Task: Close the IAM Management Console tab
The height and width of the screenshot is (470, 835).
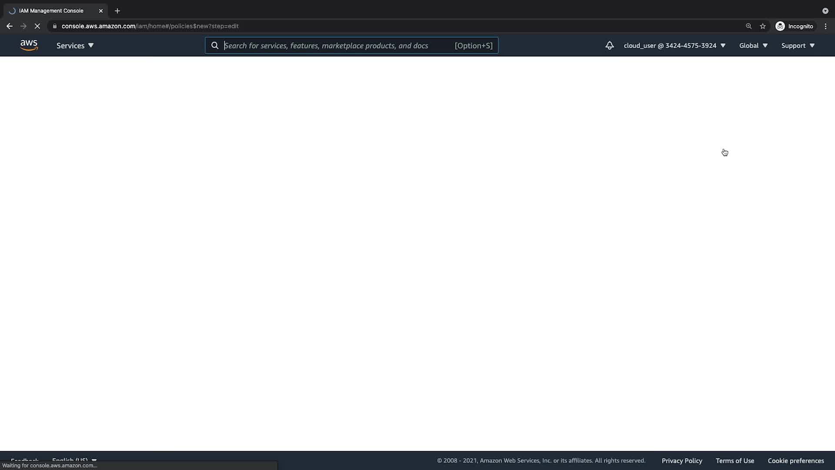Action: point(101,11)
